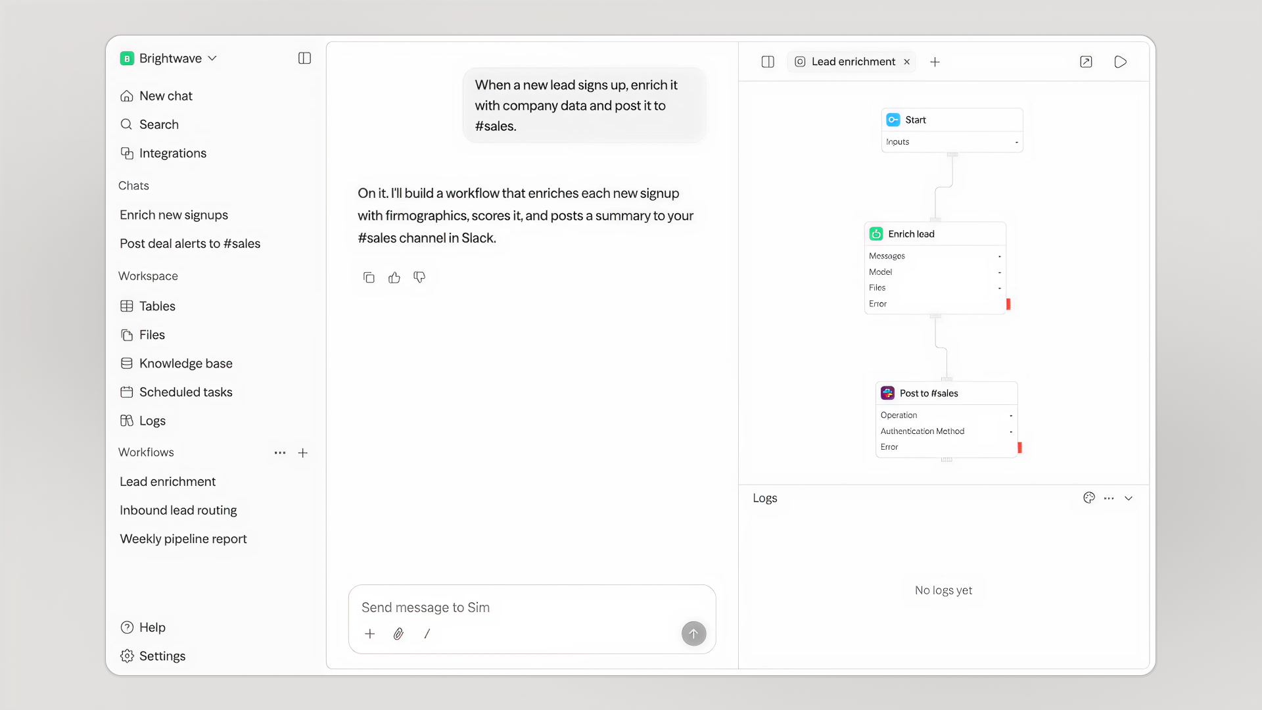Image resolution: width=1262 pixels, height=710 pixels.
Task: Add a new workflow with plus icon
Action: click(x=303, y=453)
